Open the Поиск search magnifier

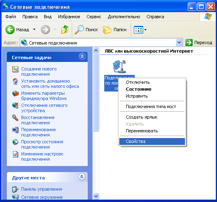pos(79,30)
